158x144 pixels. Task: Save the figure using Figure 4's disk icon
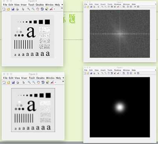(13, 9)
